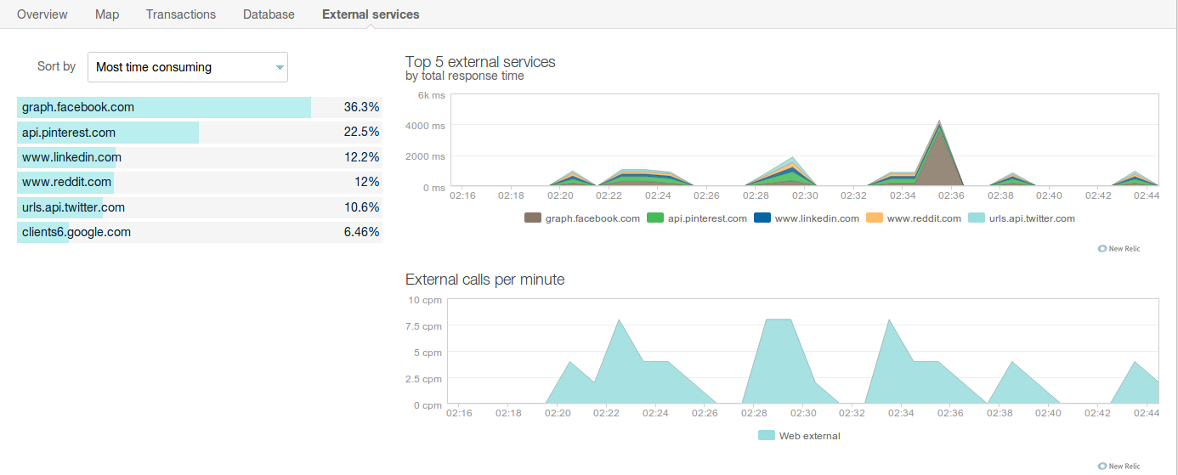Click the 10.6% value for urls.api.twitter.com

[361, 207]
